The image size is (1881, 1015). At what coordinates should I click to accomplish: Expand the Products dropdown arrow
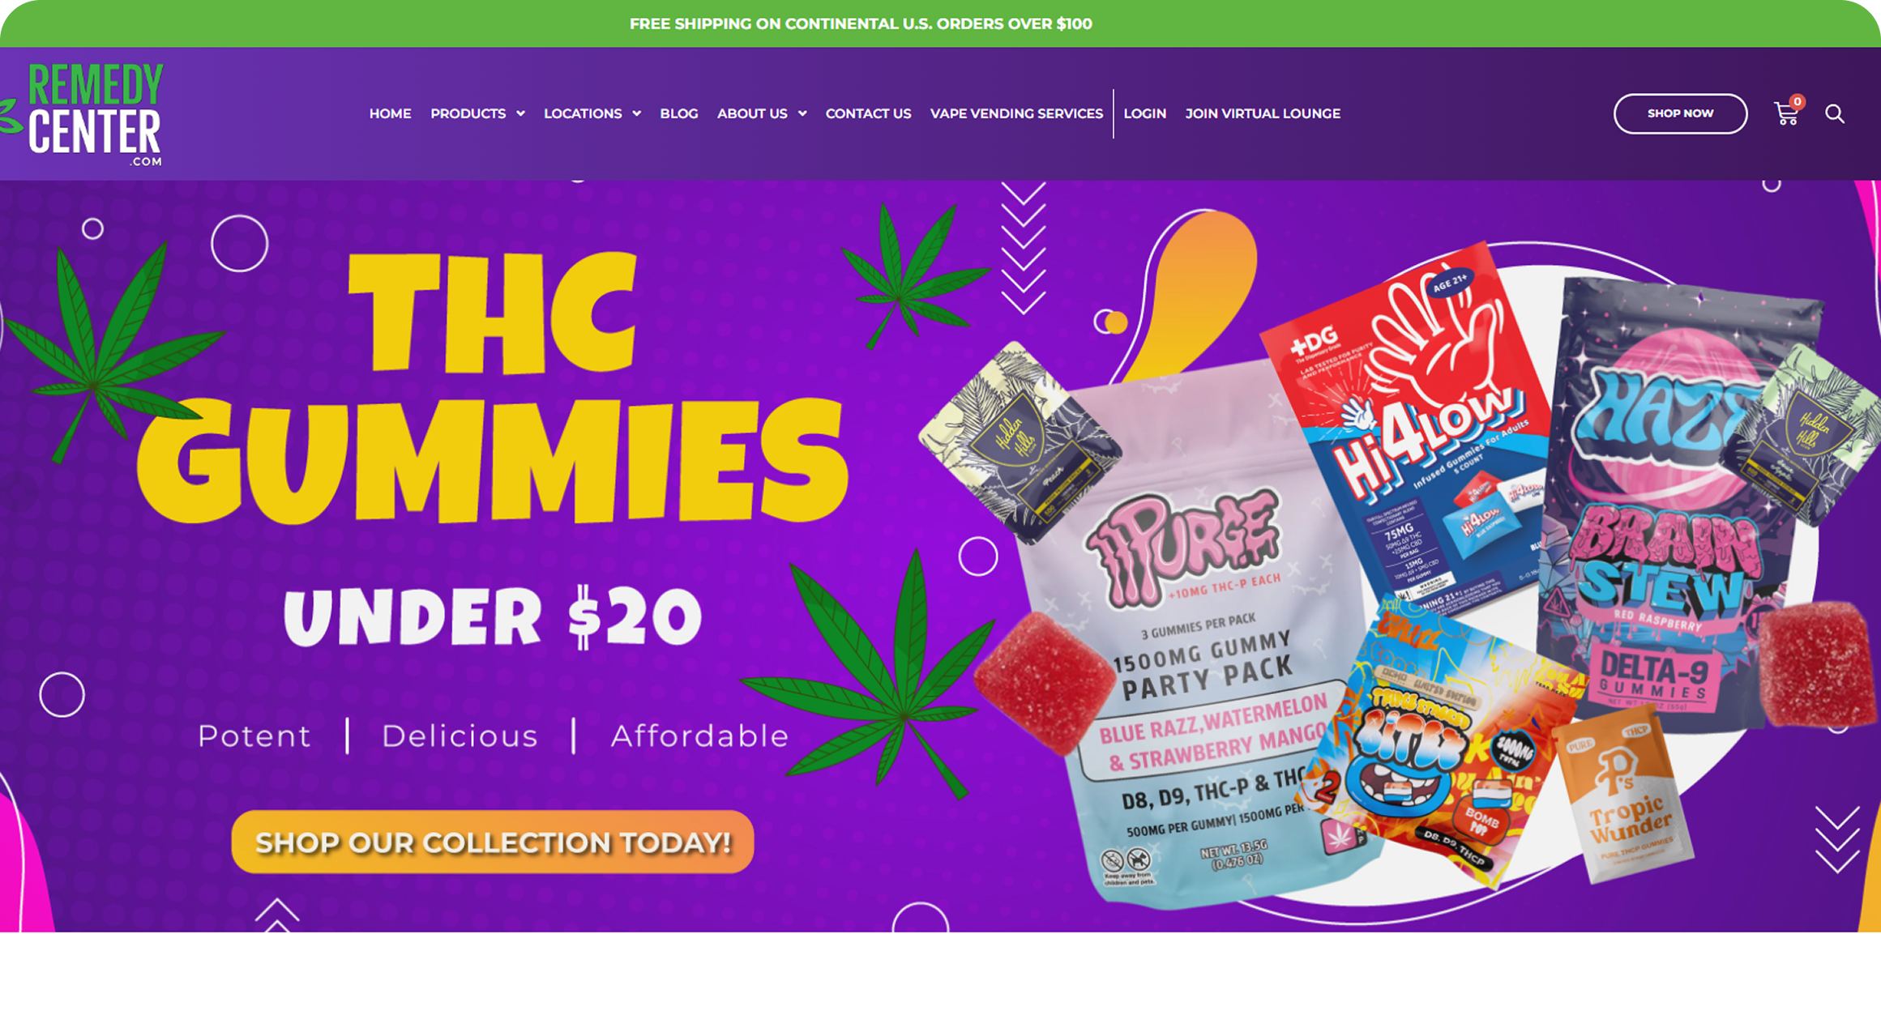[521, 114]
